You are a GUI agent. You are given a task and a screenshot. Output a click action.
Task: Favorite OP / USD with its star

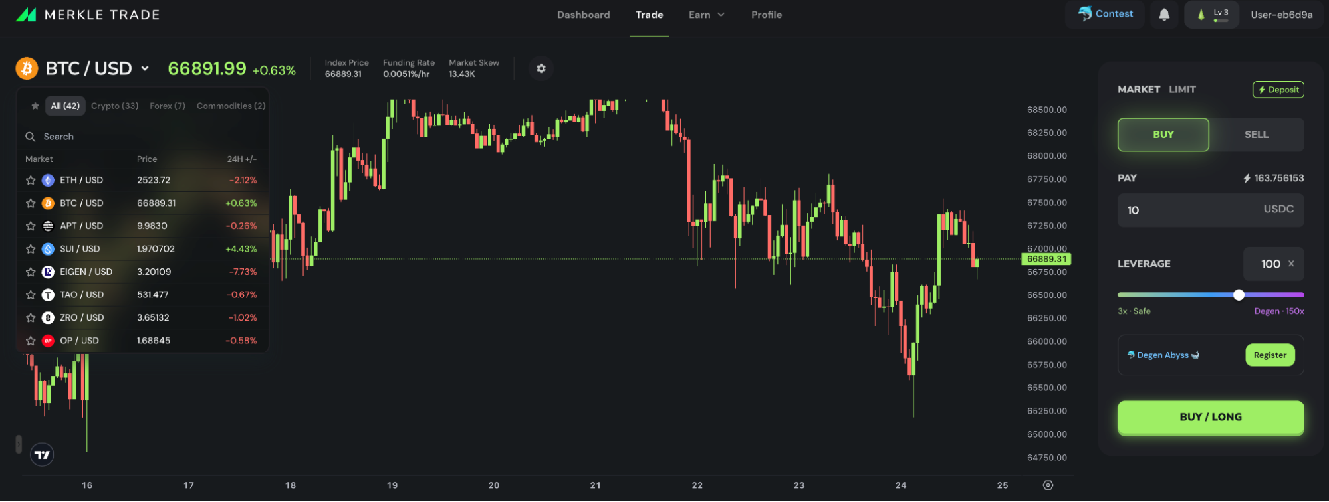[x=31, y=341]
